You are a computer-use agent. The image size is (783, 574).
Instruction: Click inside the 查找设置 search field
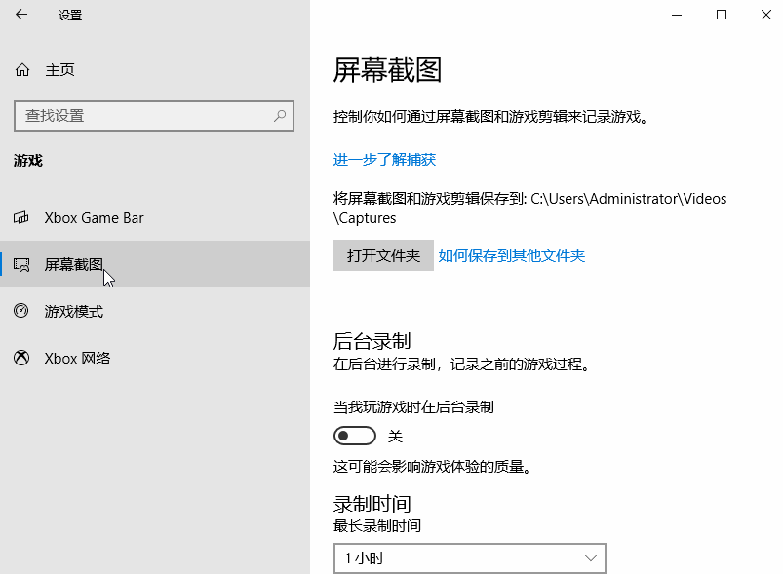click(146, 115)
